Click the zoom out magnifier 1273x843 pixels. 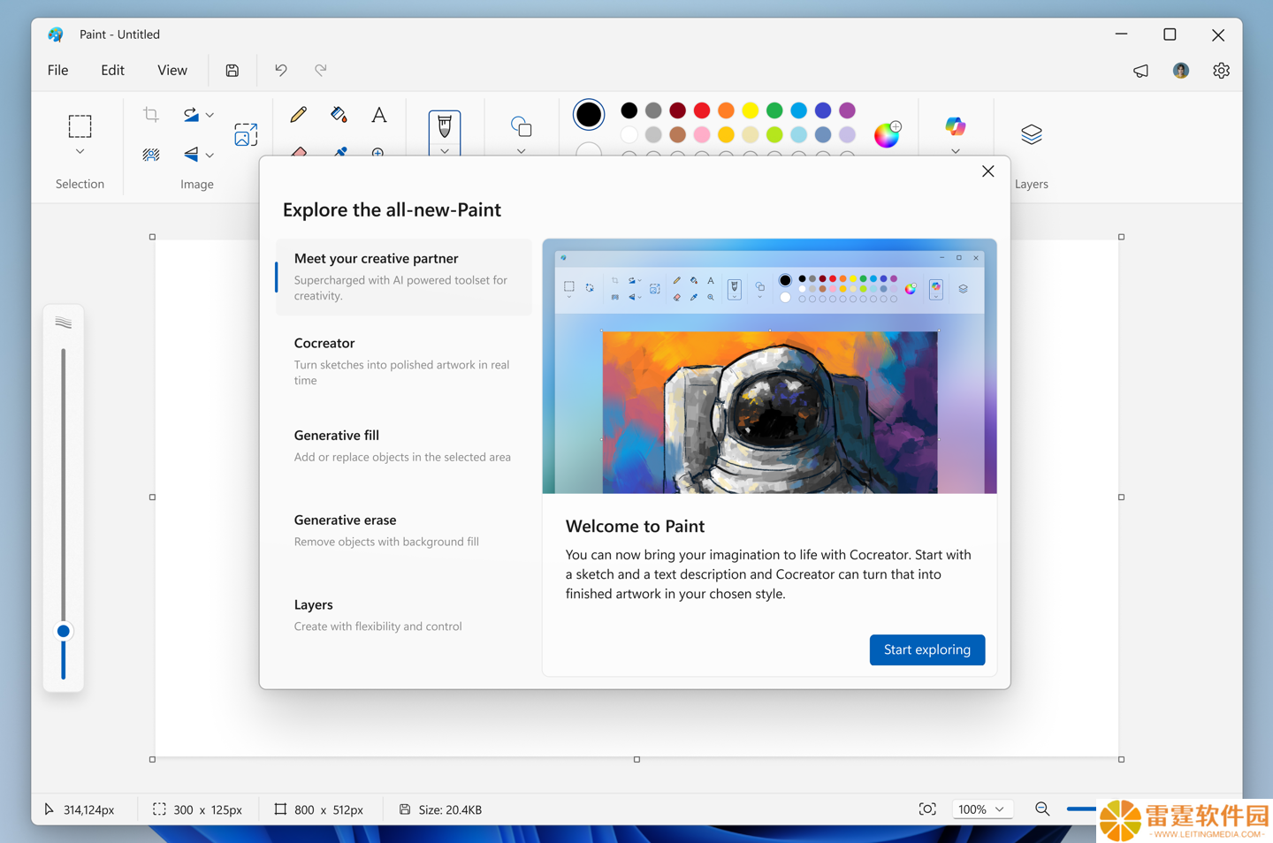pos(1042,809)
